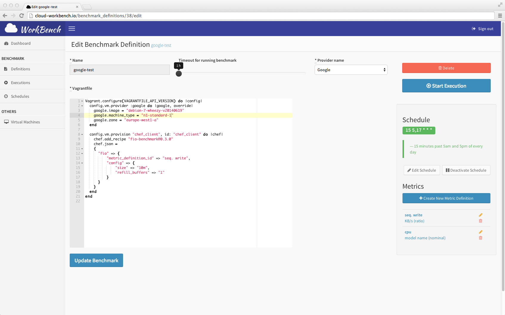
Task: Collapse code fold arrow on line 12
Action: pos(82,153)
